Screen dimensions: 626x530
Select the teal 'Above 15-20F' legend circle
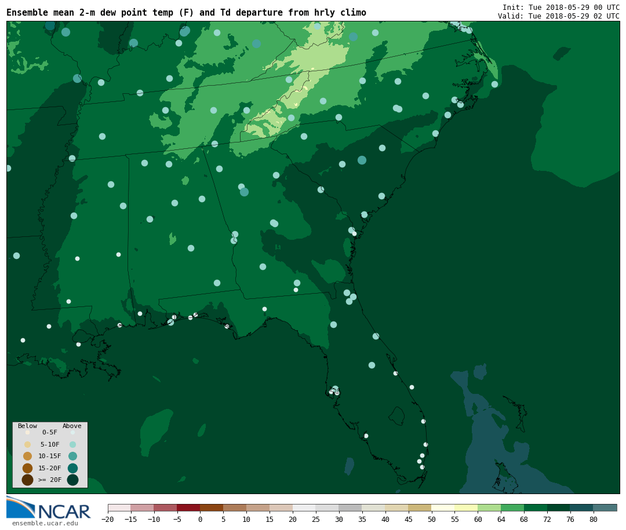[72, 468]
